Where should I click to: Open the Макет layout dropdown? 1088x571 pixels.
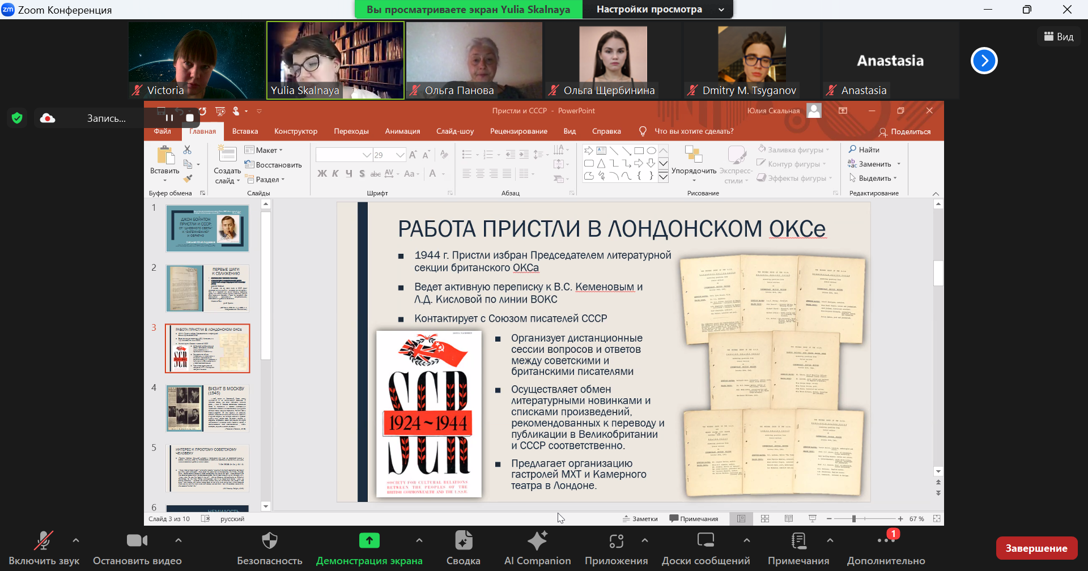(x=264, y=150)
